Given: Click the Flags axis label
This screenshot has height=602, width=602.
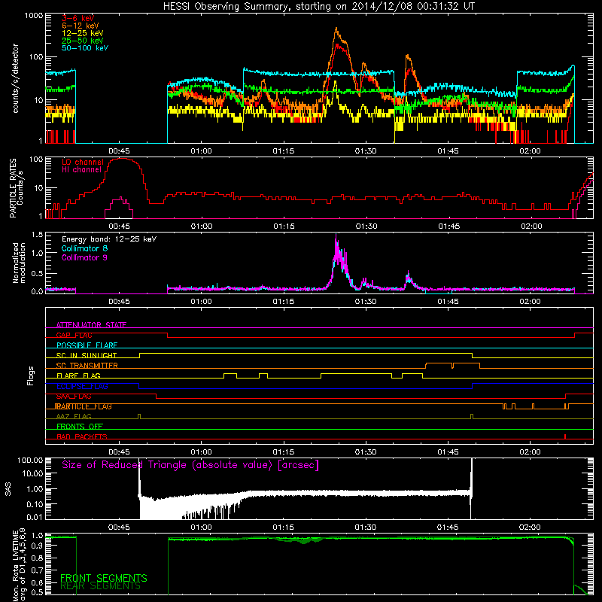Looking at the screenshot, I should [x=31, y=375].
